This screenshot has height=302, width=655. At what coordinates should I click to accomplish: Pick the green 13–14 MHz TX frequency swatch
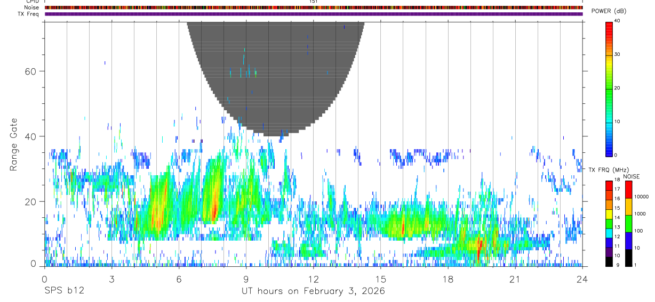coord(609,224)
